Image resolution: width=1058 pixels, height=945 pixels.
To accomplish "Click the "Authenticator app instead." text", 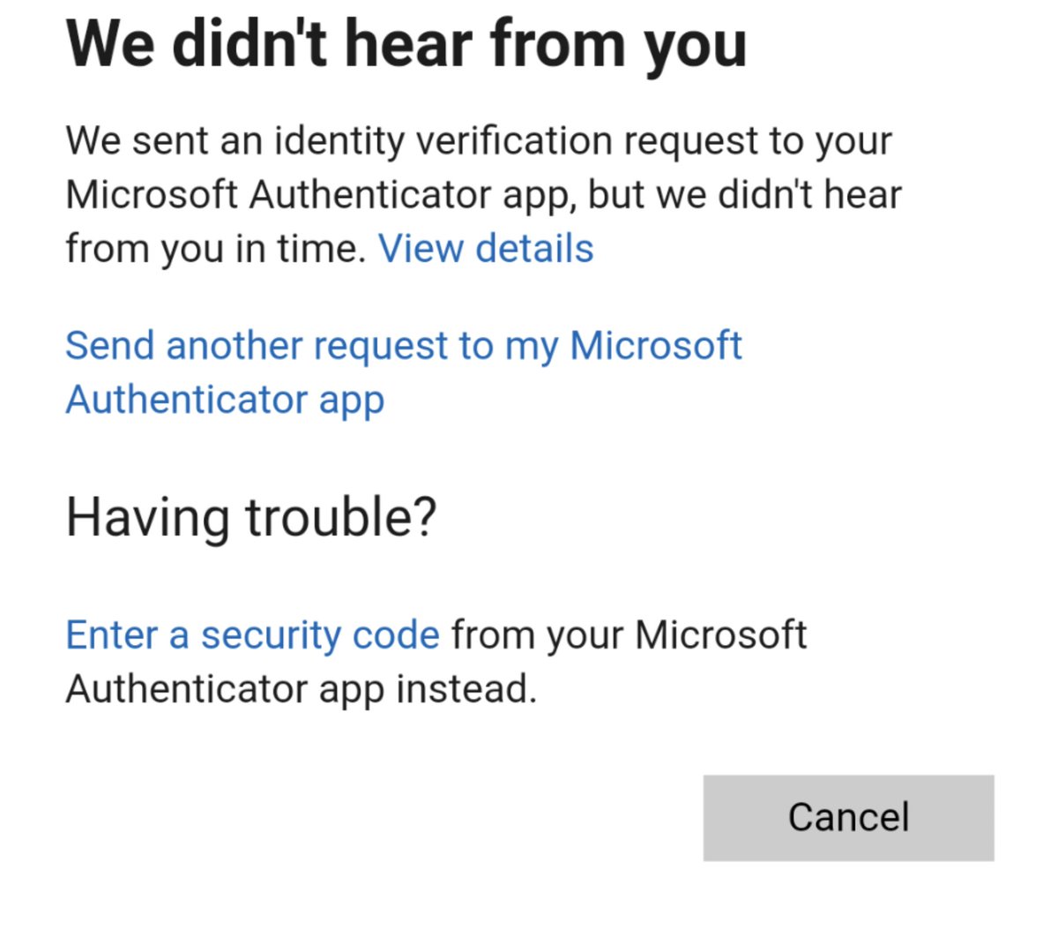I will 301,689.
